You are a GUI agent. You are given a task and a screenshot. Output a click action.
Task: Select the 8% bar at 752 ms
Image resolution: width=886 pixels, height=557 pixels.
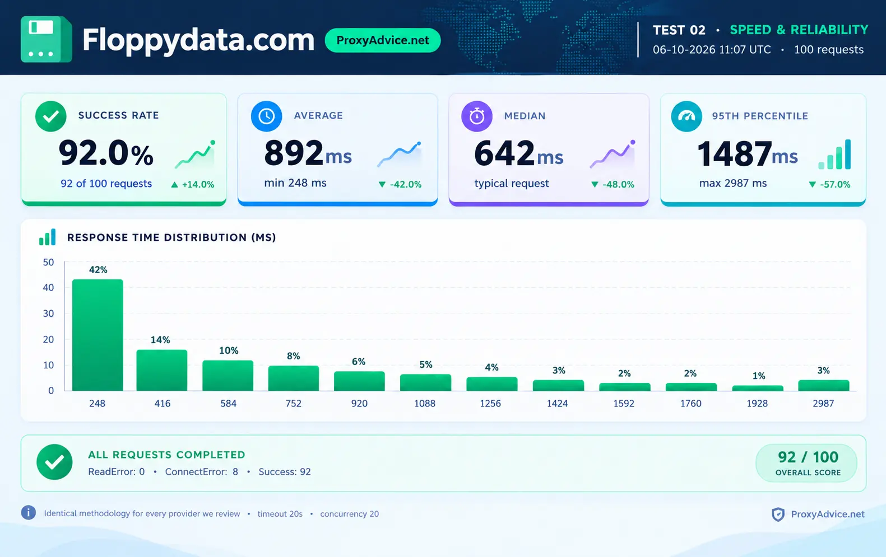coord(294,378)
